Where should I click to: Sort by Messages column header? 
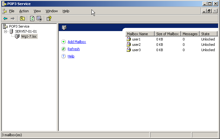[190, 34]
